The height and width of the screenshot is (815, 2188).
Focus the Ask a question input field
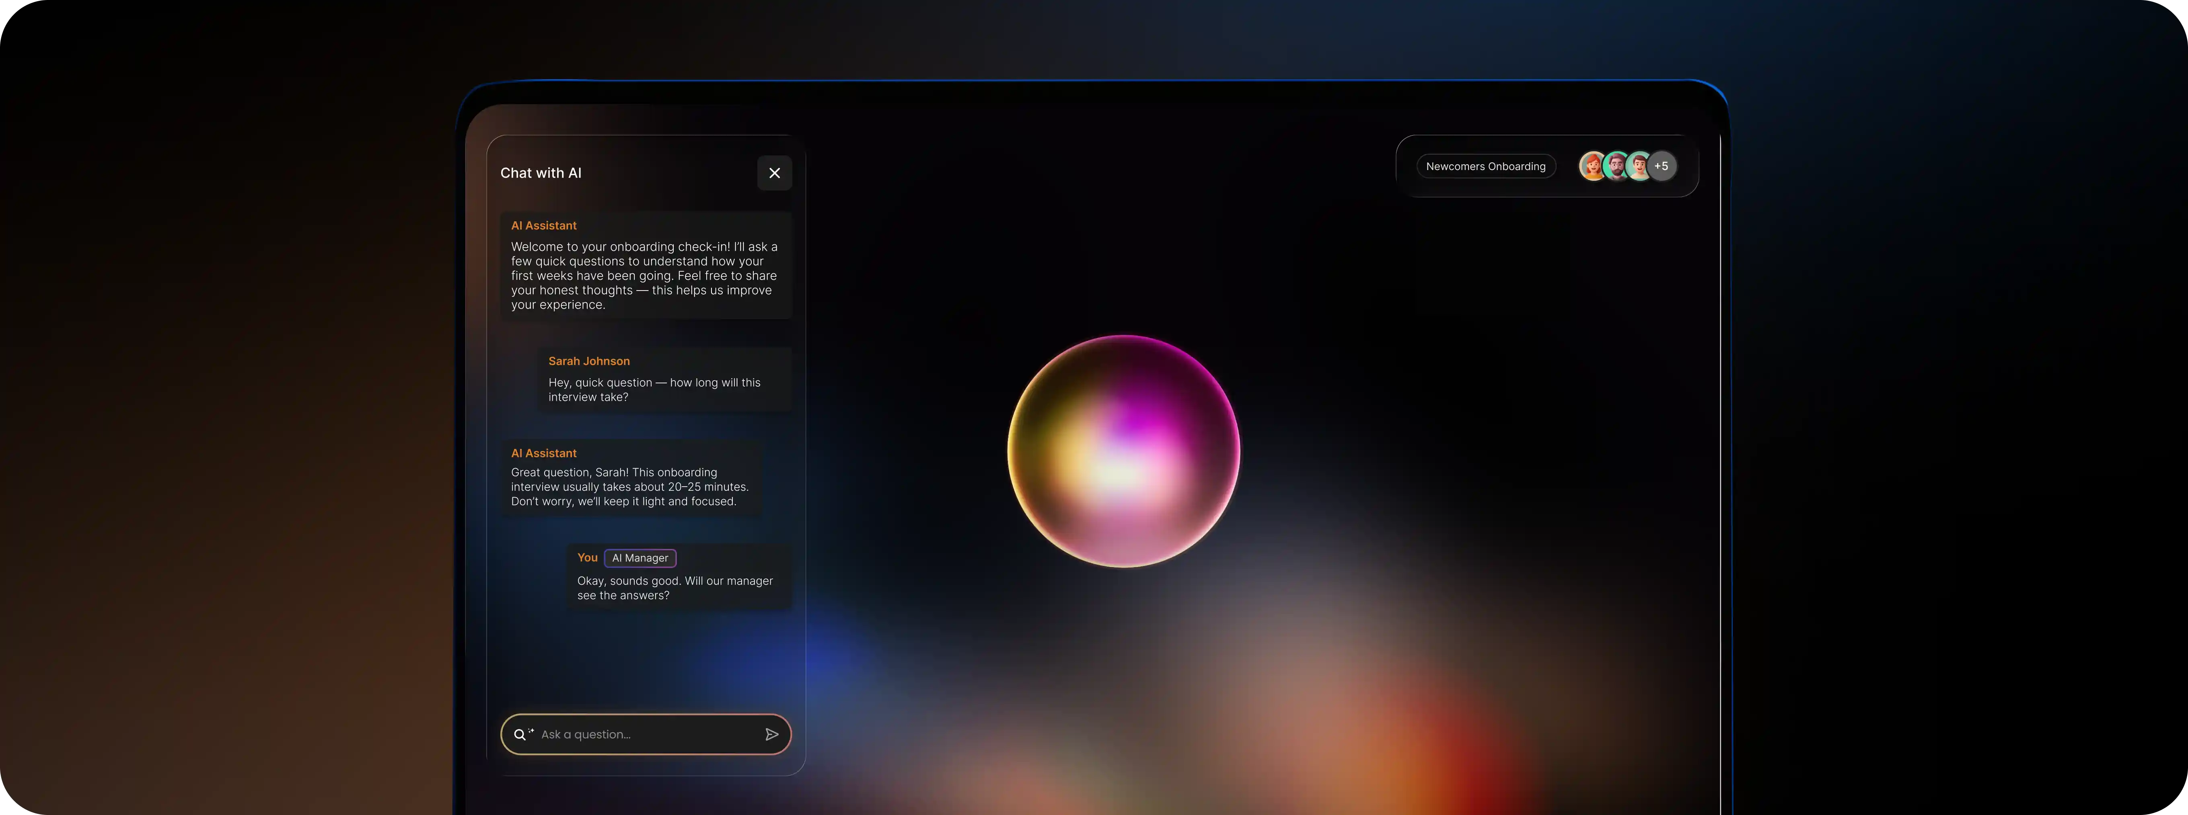pyautogui.click(x=646, y=734)
